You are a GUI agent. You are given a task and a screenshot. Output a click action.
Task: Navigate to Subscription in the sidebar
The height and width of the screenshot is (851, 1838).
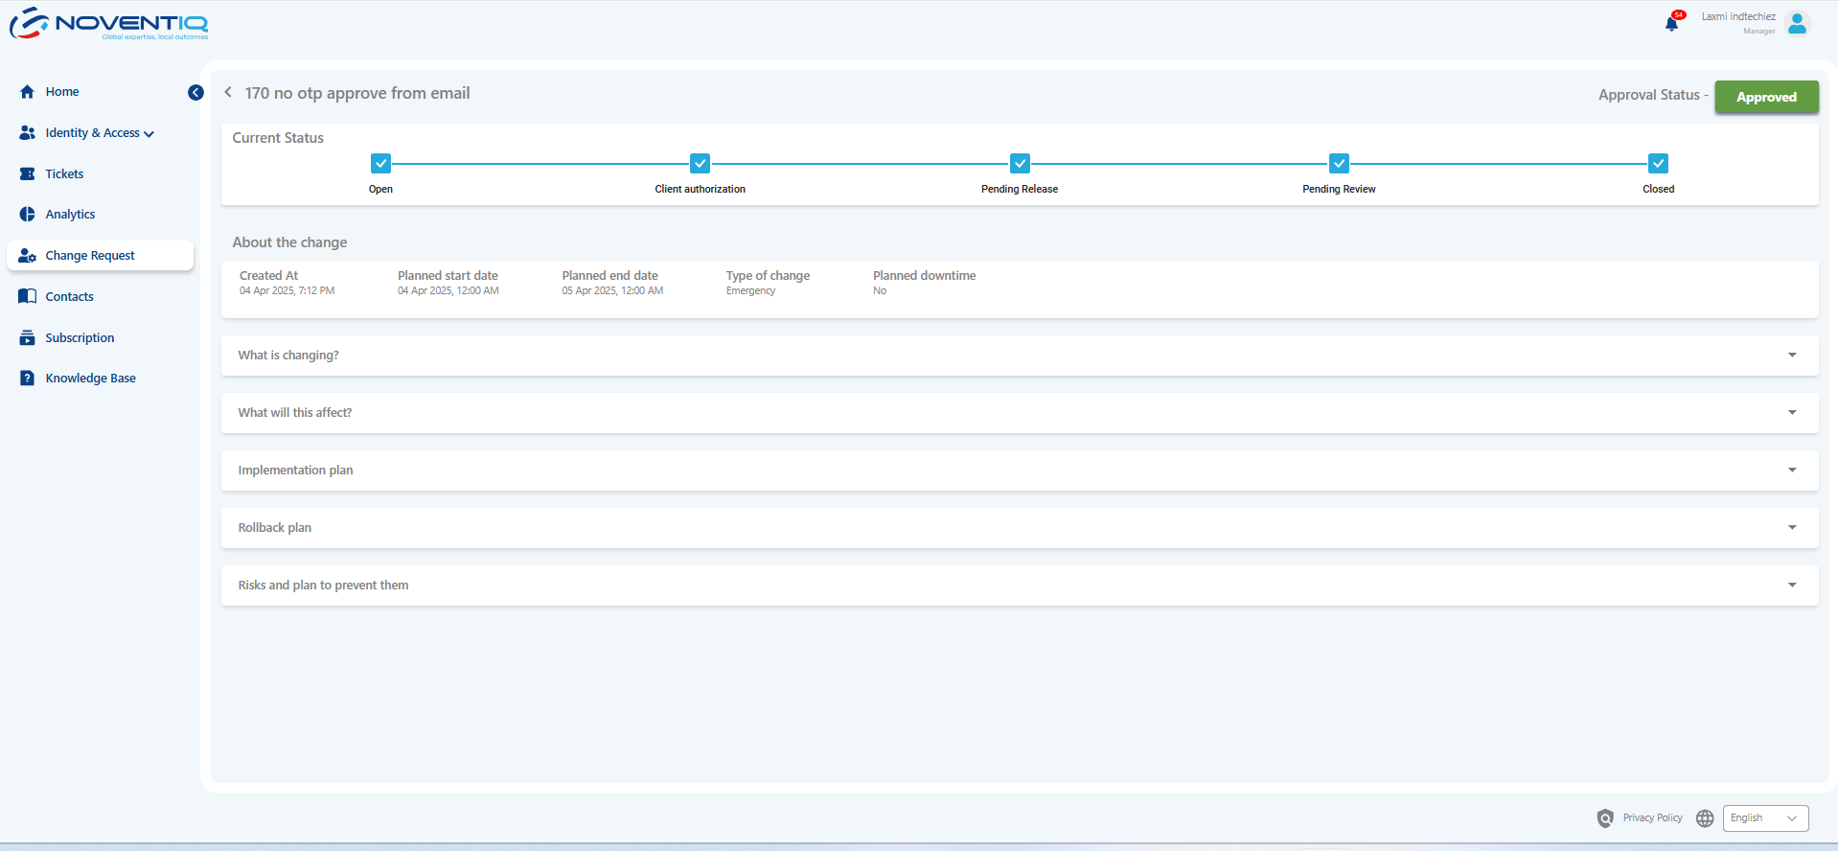pyautogui.click(x=80, y=338)
